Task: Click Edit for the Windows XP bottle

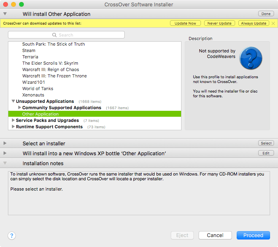Action: 266,153
